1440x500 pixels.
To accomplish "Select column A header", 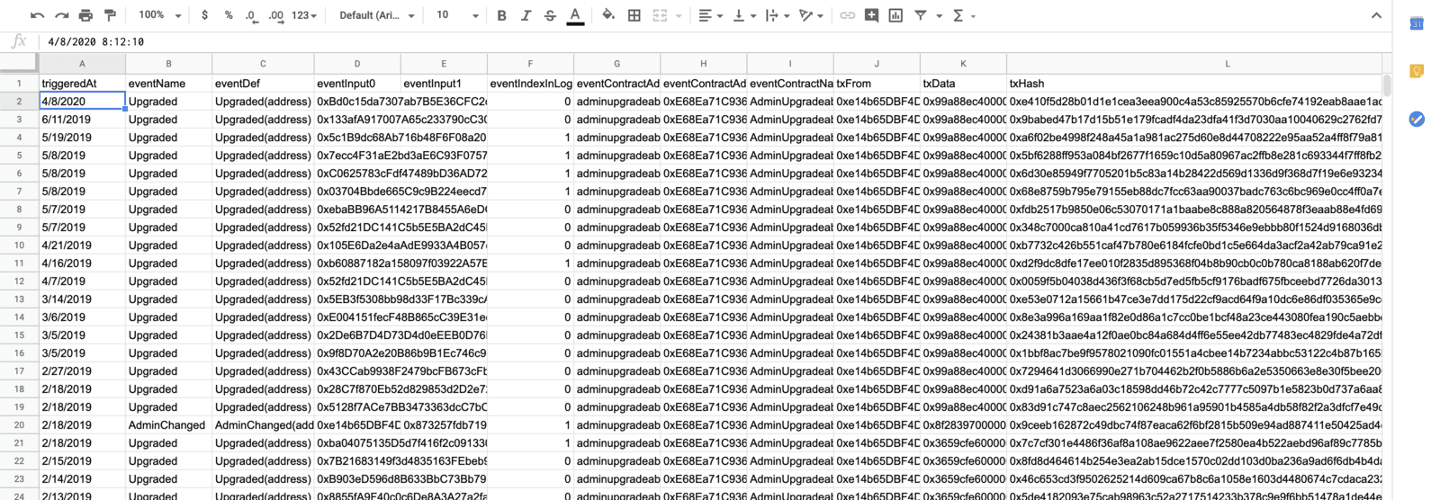I will (x=82, y=64).
